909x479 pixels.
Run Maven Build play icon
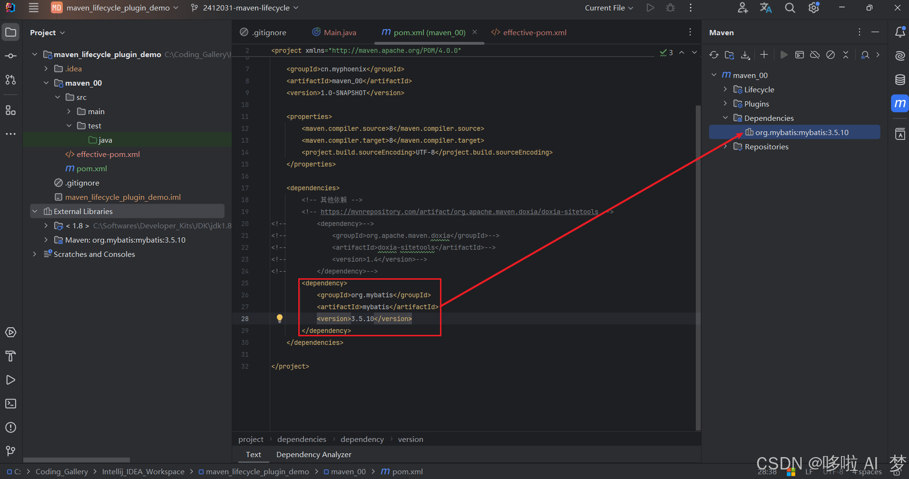(x=784, y=55)
